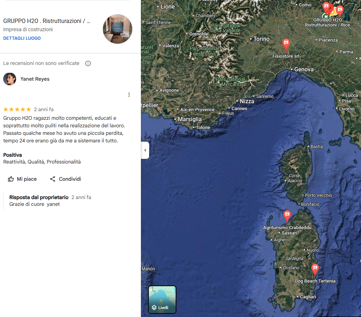Click the Bonifacio label on map
The height and width of the screenshot is (317, 361).
[310, 204]
